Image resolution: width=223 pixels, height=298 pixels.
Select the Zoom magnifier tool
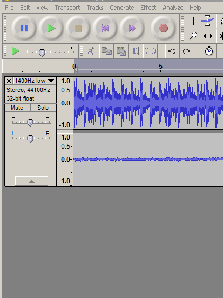(x=193, y=36)
